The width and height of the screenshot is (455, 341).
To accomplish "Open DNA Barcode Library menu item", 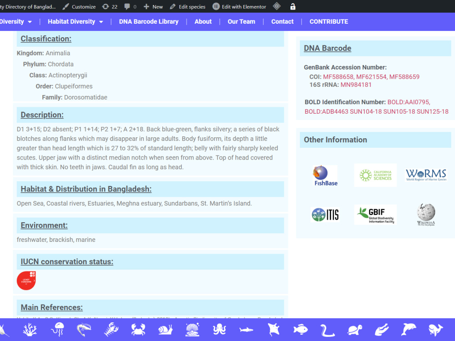I will pyautogui.click(x=149, y=21).
